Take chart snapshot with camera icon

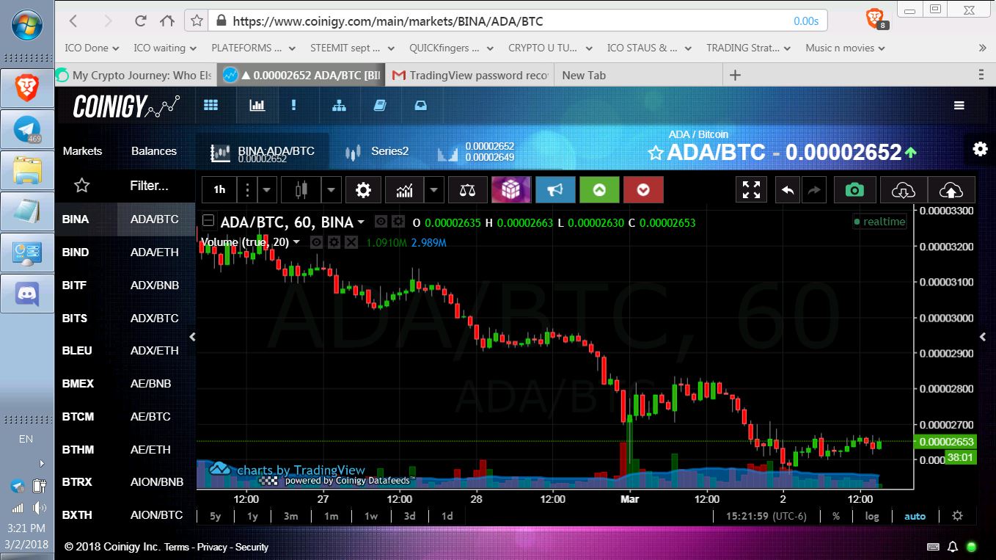(x=854, y=190)
